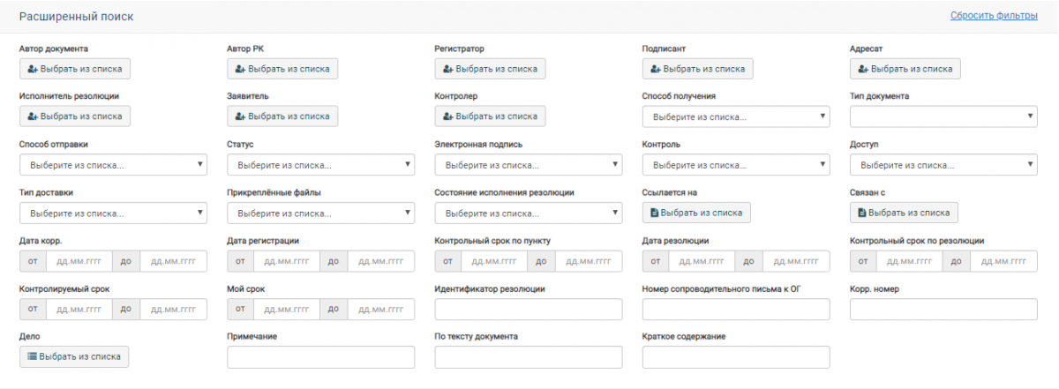Expand the Тип документа dropdown
Screen dimensions: 1059x389
pyautogui.click(x=943, y=116)
